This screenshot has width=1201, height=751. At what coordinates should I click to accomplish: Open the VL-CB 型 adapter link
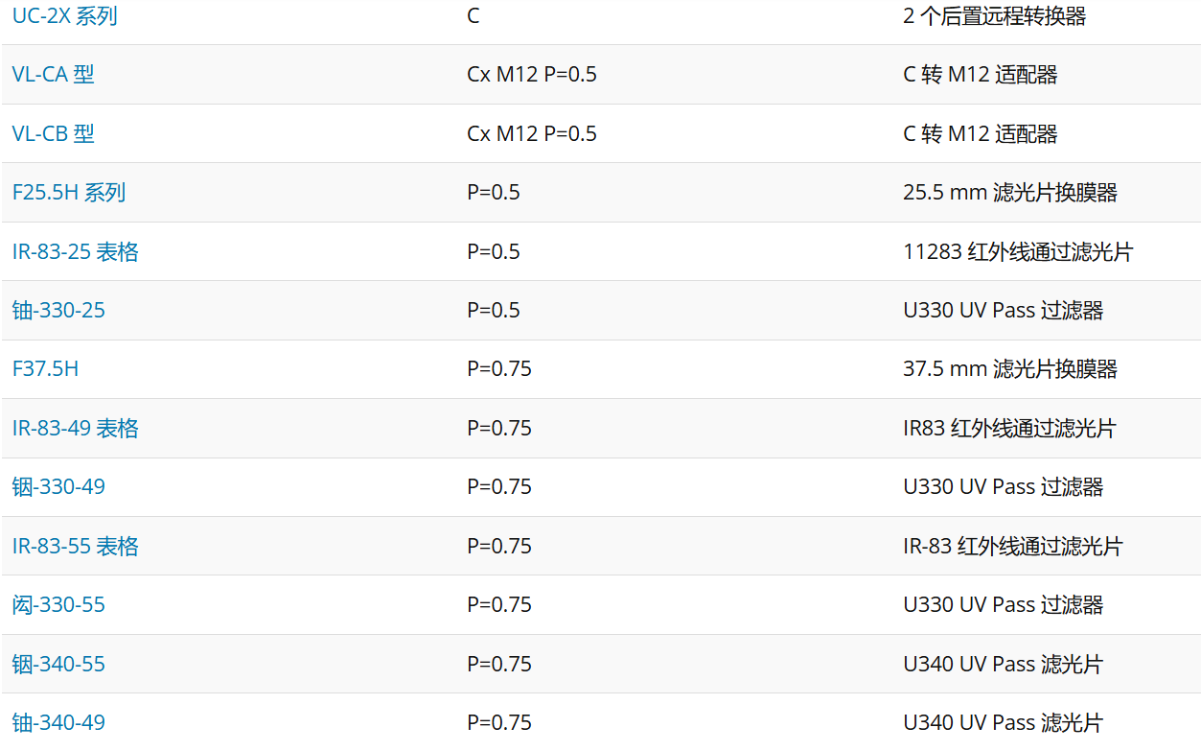(53, 133)
